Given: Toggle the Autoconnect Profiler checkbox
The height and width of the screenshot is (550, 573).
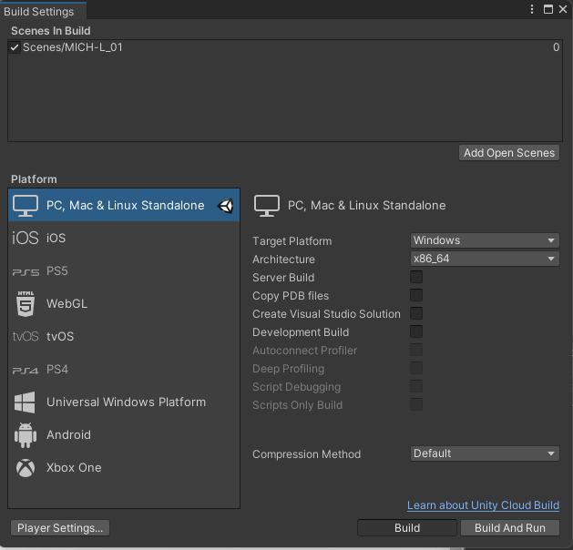Looking at the screenshot, I should point(416,350).
